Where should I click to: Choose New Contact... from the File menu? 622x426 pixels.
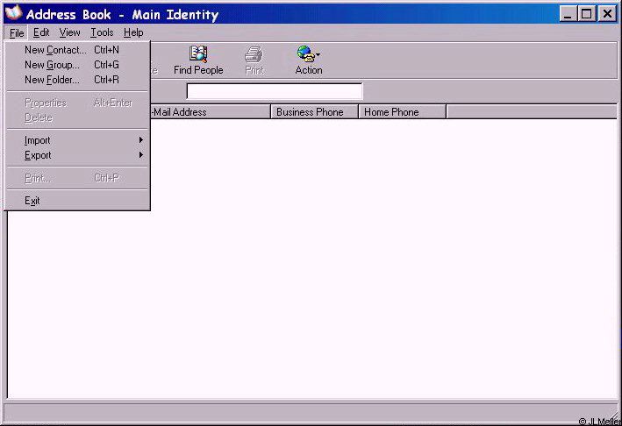[77, 50]
